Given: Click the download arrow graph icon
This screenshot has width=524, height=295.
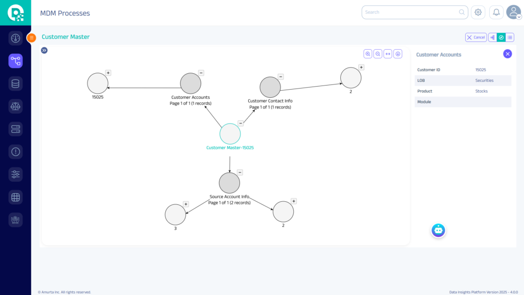Looking at the screenshot, I should click(x=398, y=54).
